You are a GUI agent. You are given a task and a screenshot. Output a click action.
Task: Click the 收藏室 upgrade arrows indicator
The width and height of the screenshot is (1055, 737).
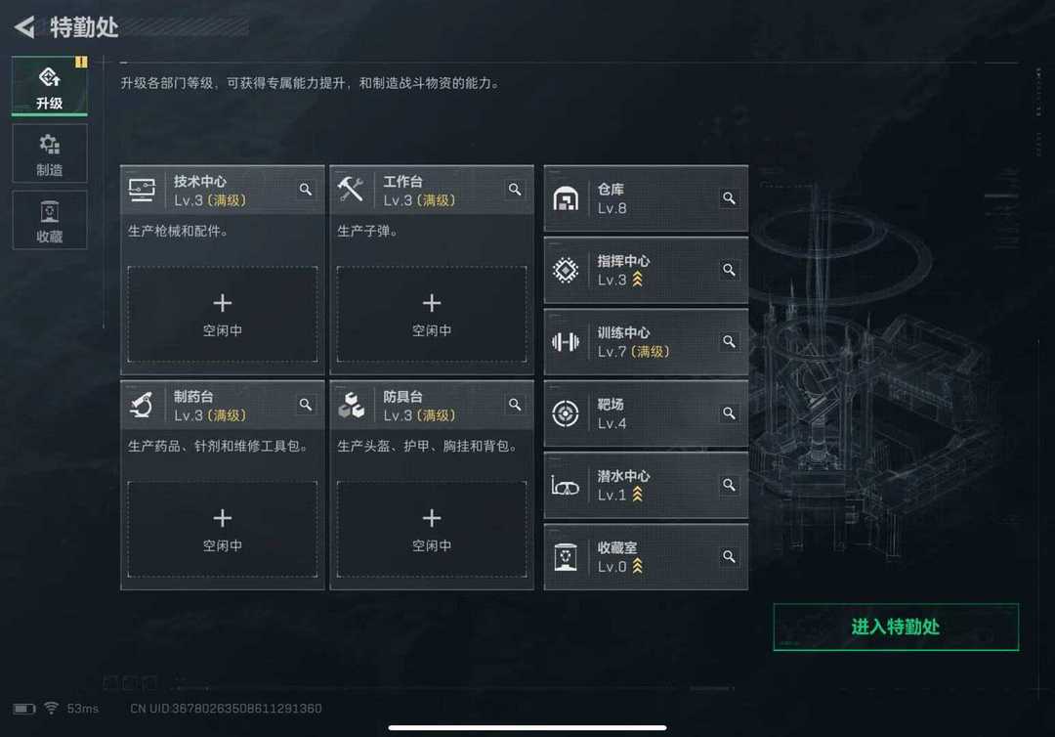tap(637, 566)
